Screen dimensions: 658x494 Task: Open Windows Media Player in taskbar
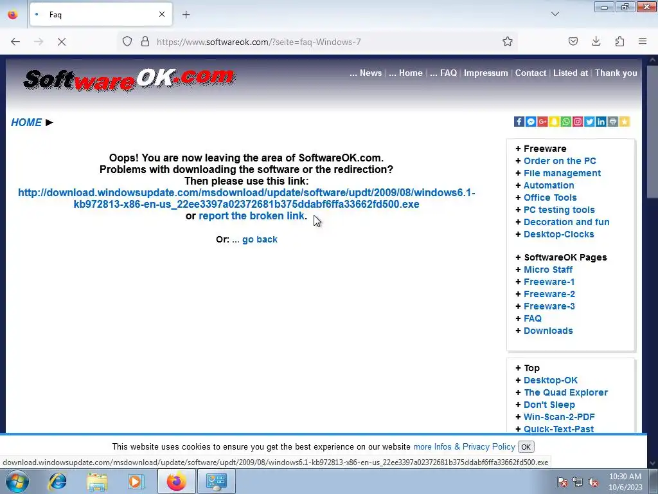pos(136,481)
